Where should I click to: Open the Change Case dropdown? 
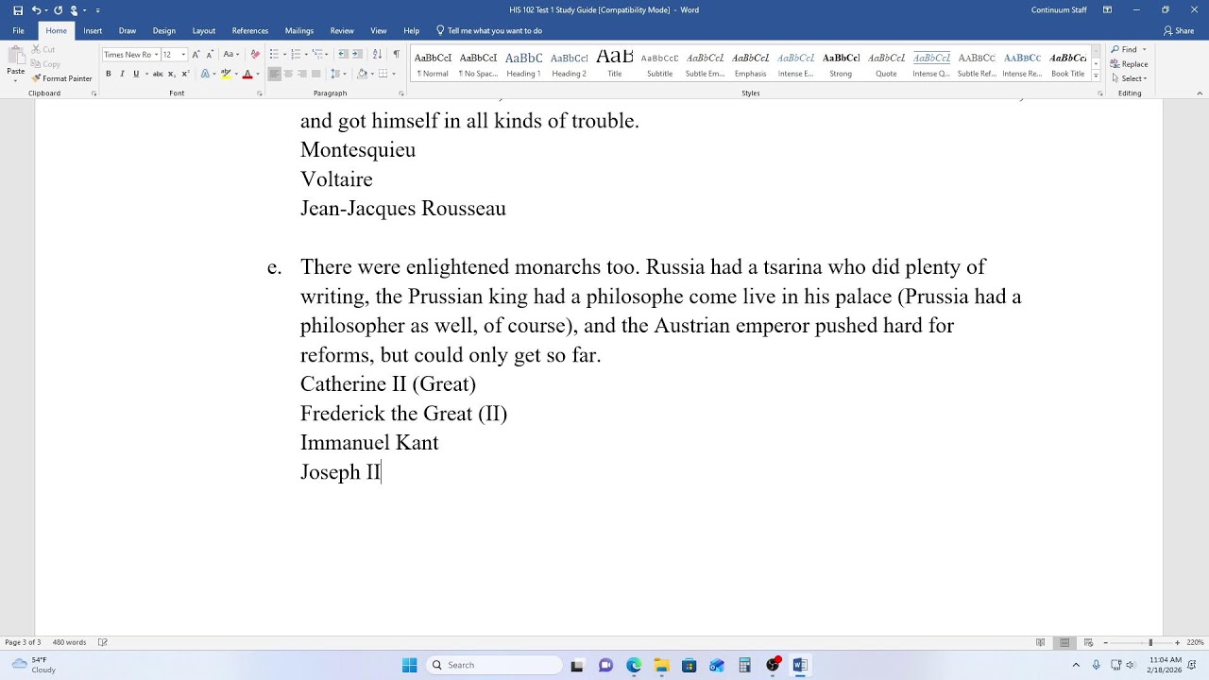pos(230,55)
